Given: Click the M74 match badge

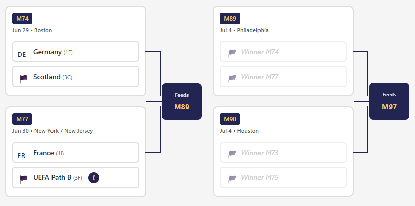Looking at the screenshot, I should click(22, 19).
